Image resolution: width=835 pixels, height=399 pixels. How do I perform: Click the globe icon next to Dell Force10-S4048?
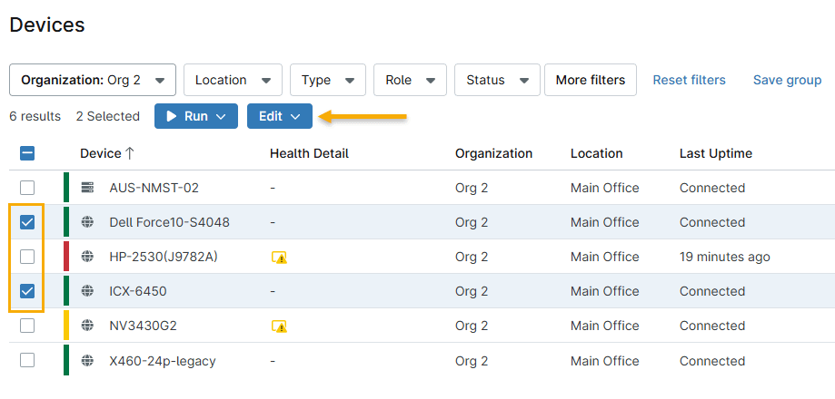(x=87, y=222)
